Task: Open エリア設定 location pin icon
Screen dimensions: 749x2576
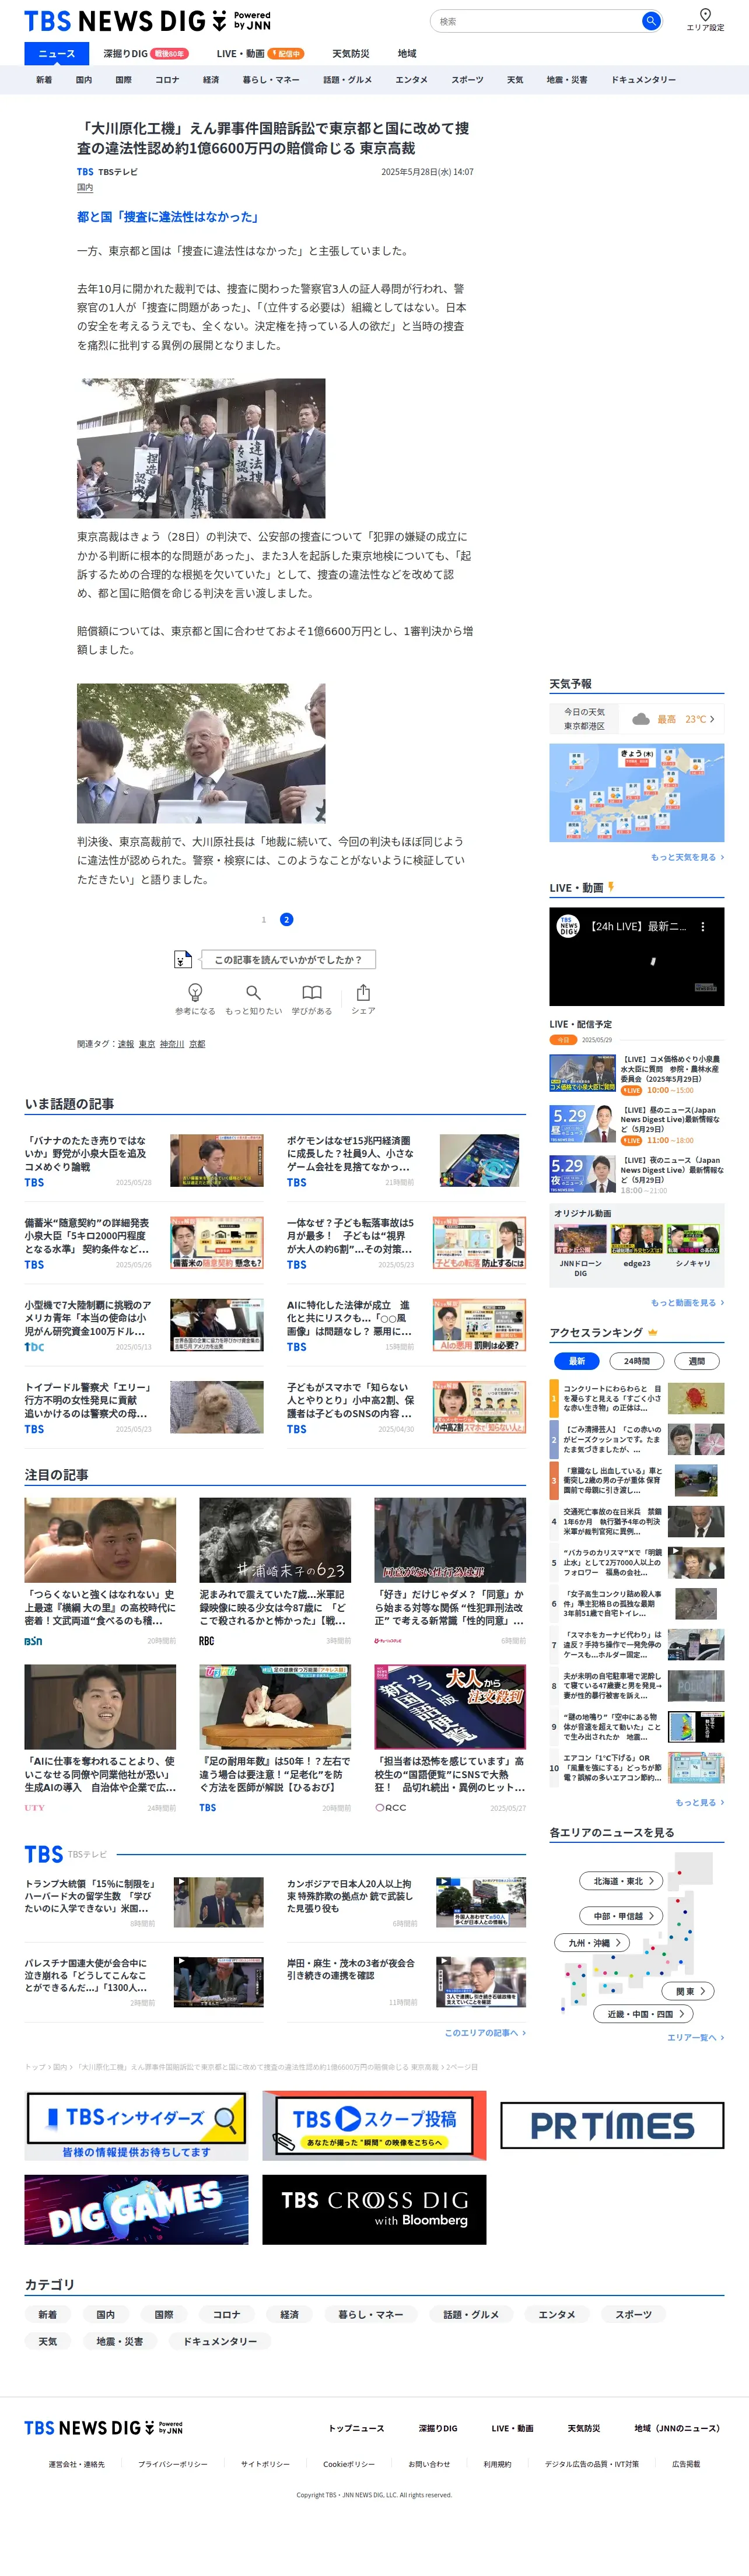Action: coord(705,14)
